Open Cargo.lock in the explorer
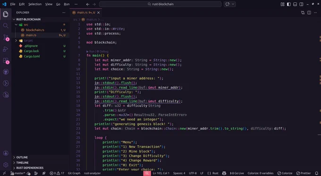 [x=31, y=51]
